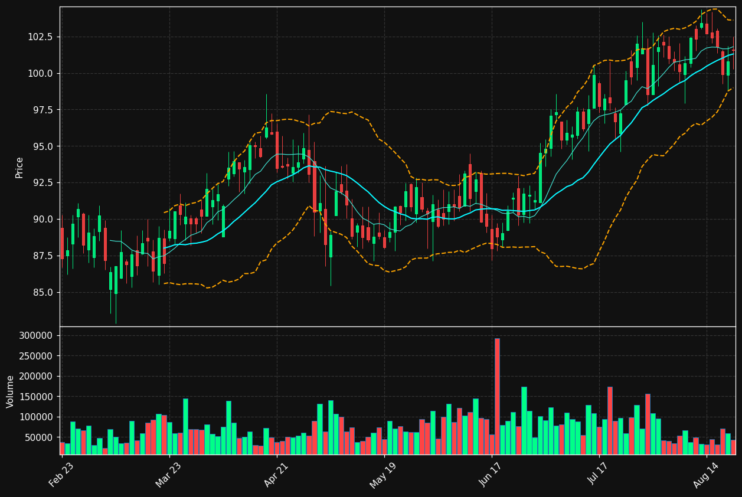
Task: Click the 150000 volume axis value
Action: pyautogui.click(x=37, y=397)
